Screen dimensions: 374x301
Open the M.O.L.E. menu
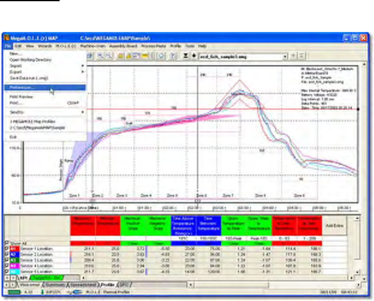coord(66,46)
